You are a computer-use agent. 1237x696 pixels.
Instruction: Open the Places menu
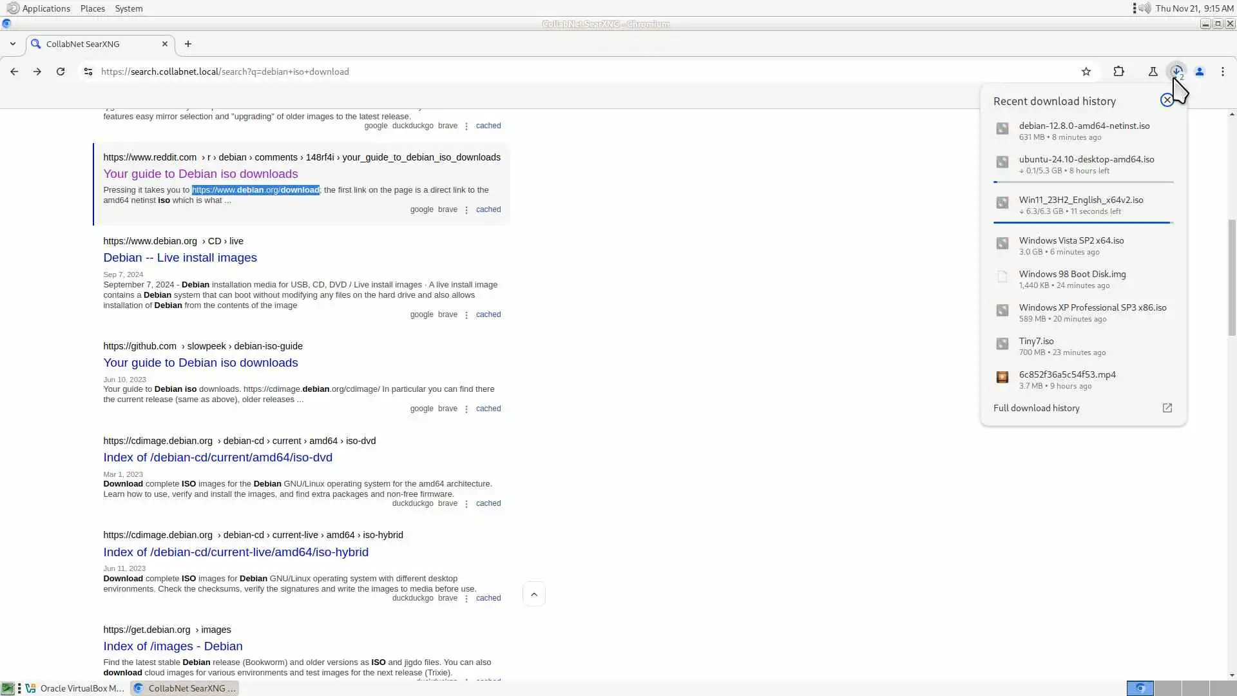[92, 8]
